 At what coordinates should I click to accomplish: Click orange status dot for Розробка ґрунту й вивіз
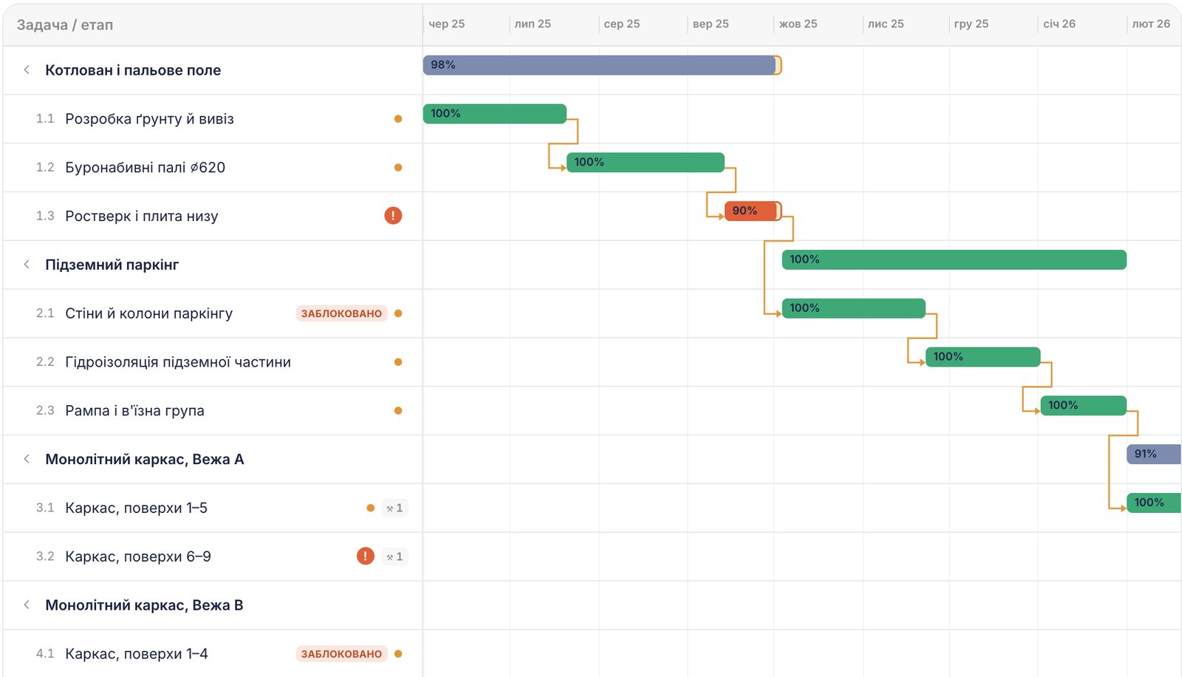point(398,119)
